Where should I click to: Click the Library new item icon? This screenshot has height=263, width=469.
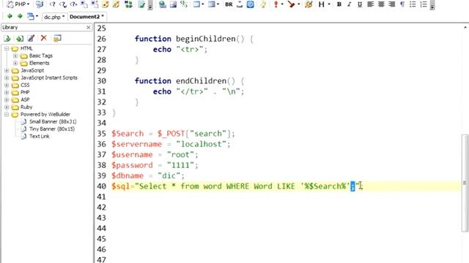click(x=7, y=39)
